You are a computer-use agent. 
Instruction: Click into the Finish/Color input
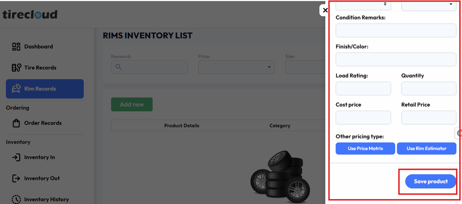pos(396,59)
